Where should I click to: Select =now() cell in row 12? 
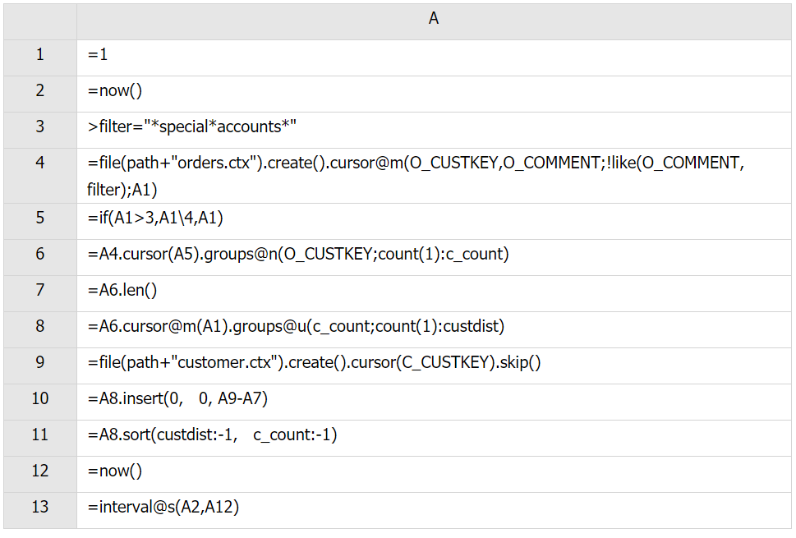434,471
